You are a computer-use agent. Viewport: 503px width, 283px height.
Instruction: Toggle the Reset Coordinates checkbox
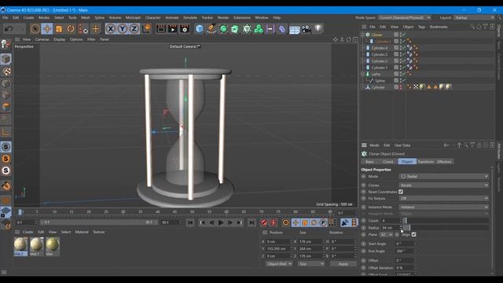401,192
